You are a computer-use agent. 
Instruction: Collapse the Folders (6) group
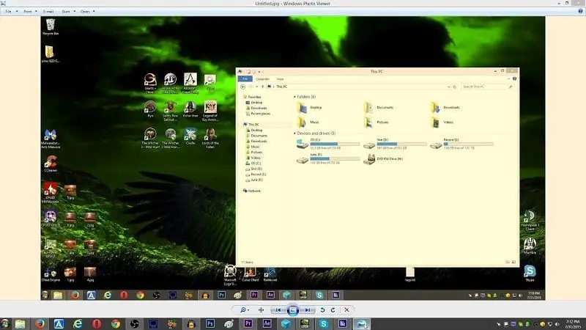[295, 97]
